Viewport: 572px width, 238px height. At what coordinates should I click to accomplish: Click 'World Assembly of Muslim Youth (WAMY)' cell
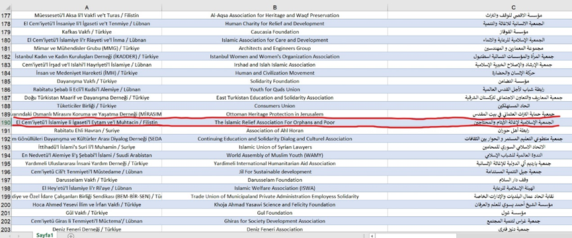(x=274, y=155)
